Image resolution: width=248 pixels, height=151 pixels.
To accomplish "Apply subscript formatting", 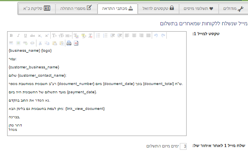I will tap(40, 36).
